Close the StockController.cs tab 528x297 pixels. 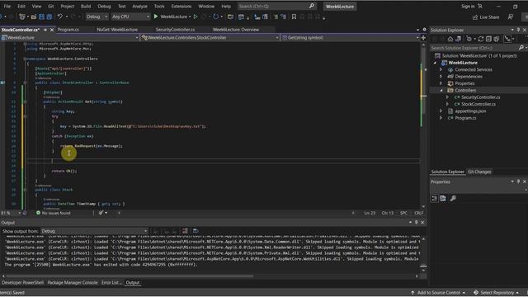click(52, 30)
